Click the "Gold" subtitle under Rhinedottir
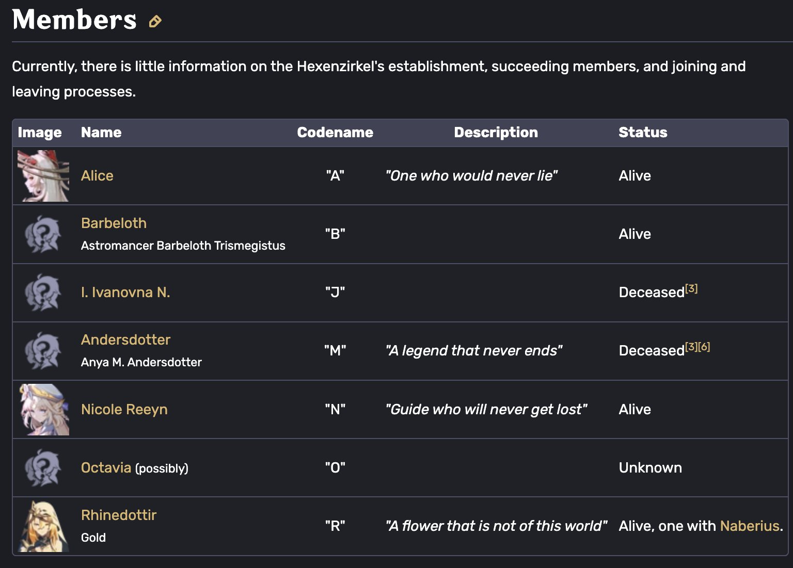Screen dimensions: 793x568 tap(93, 538)
